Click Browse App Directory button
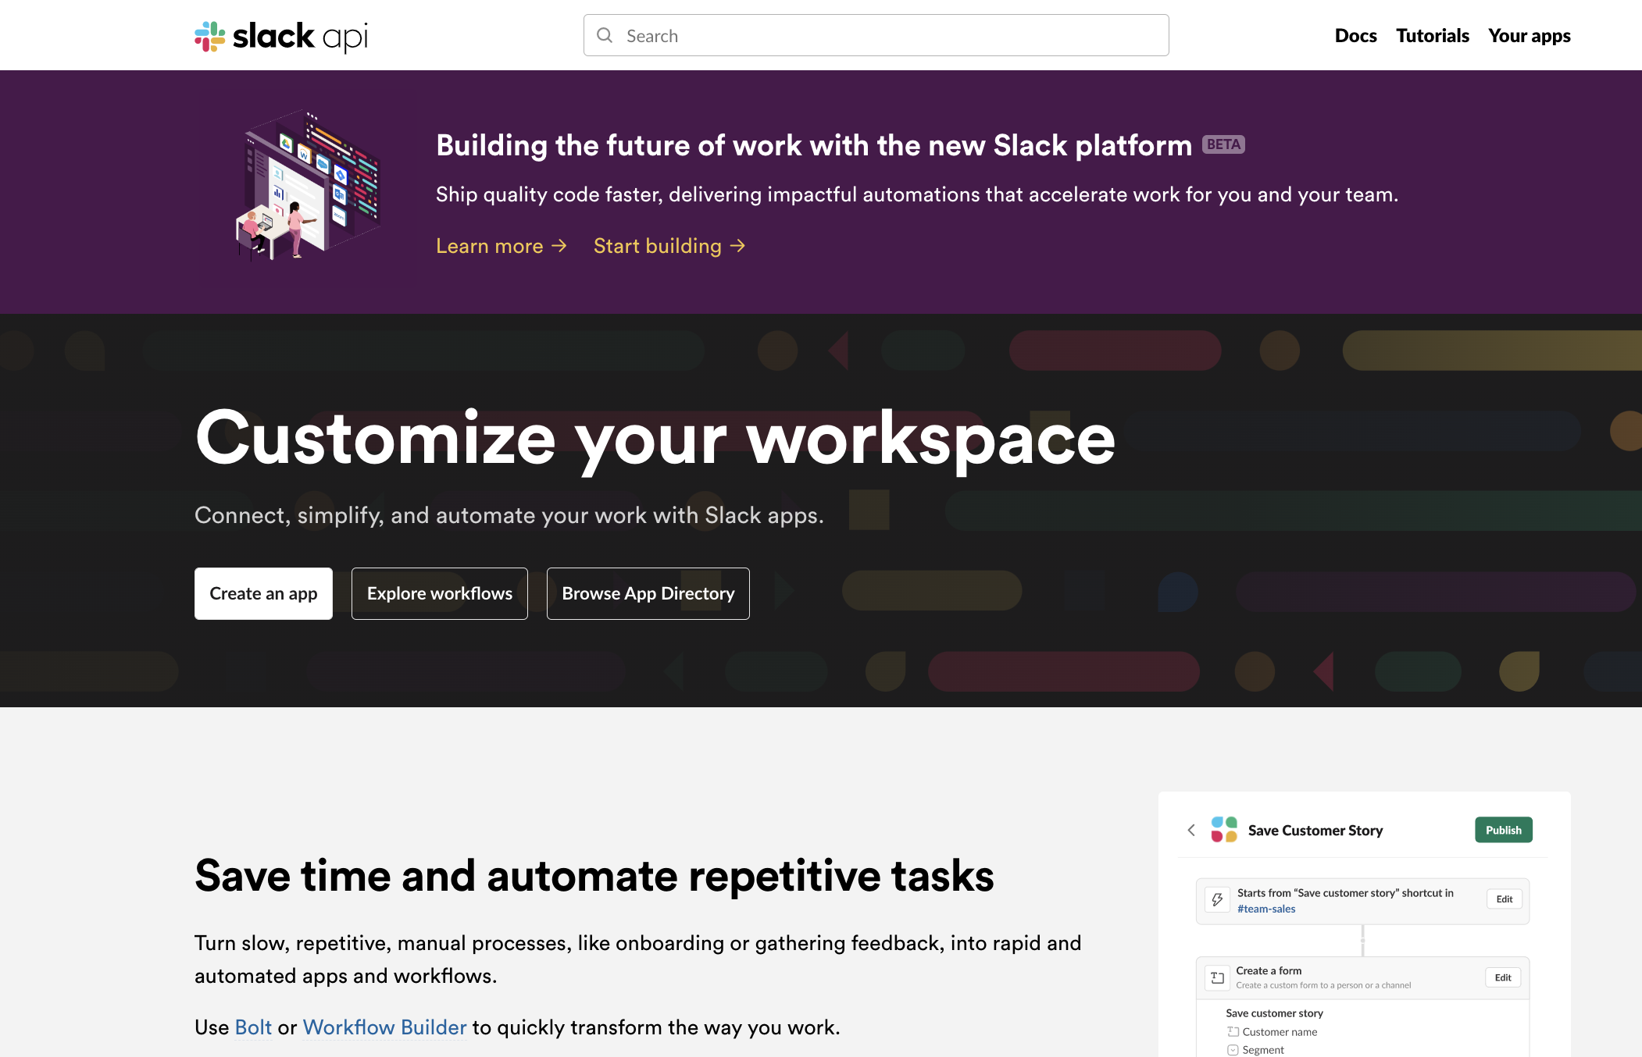Viewport: 1642px width, 1057px height. point(648,593)
